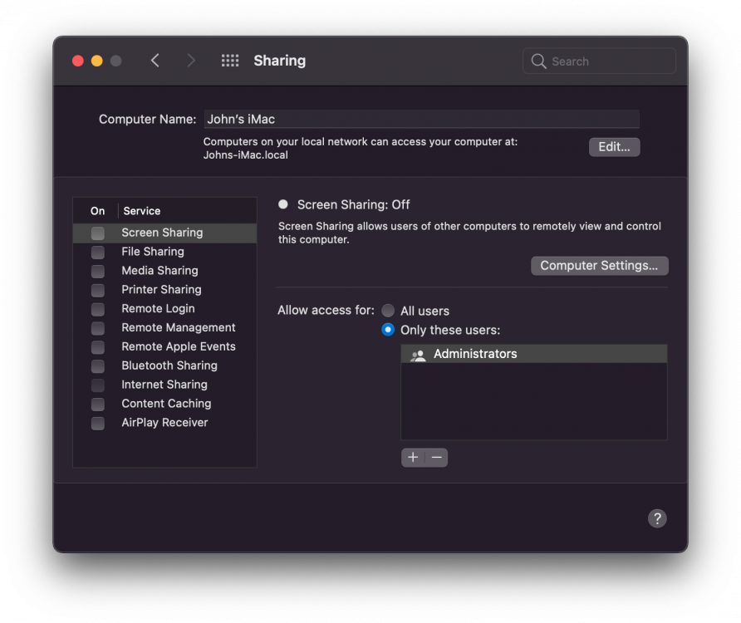Click Edit button for local hostname

[x=615, y=147]
